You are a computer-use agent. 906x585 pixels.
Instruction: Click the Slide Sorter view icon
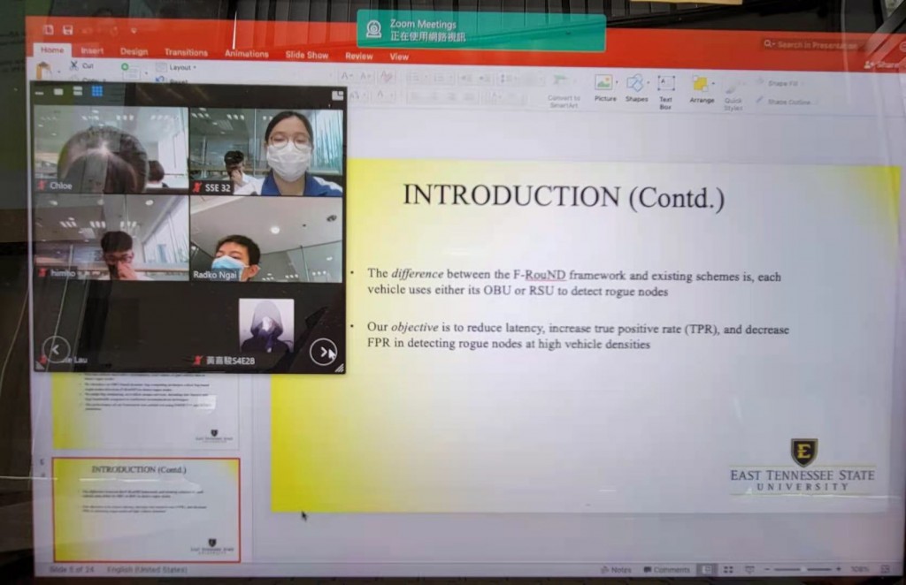click(x=728, y=570)
